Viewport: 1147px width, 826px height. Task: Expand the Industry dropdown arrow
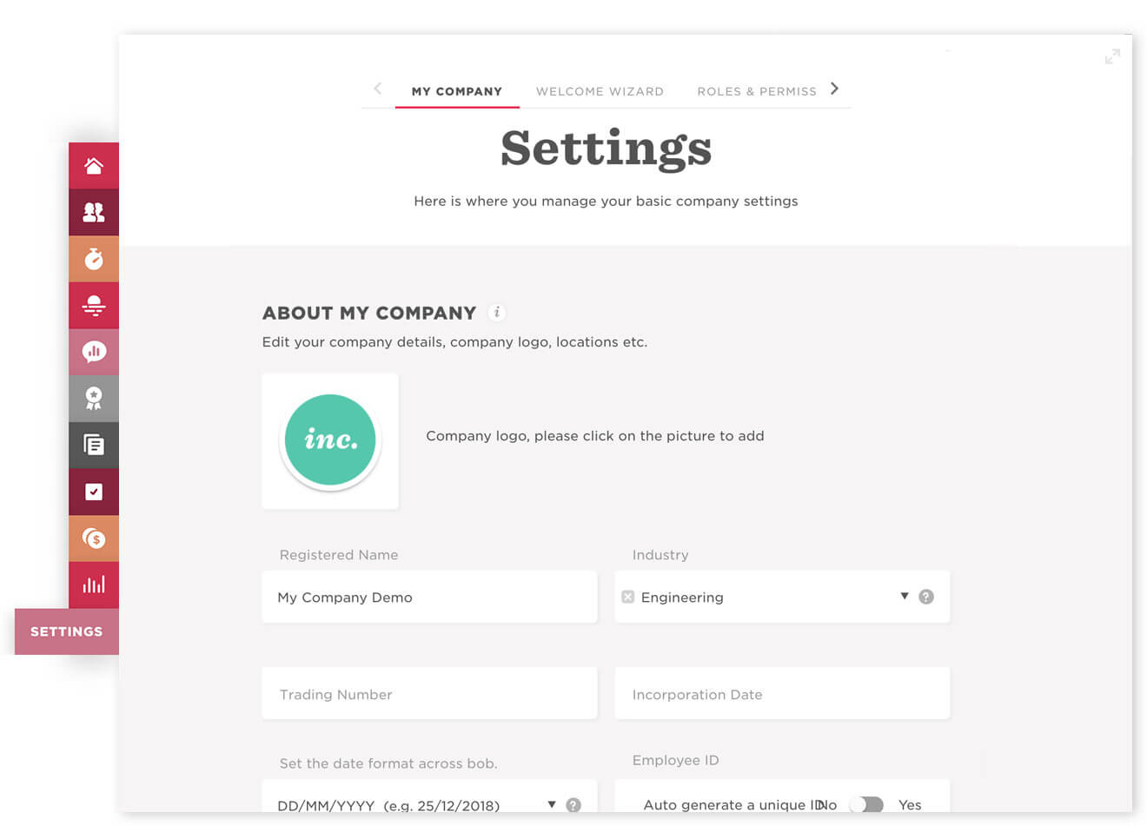905,596
